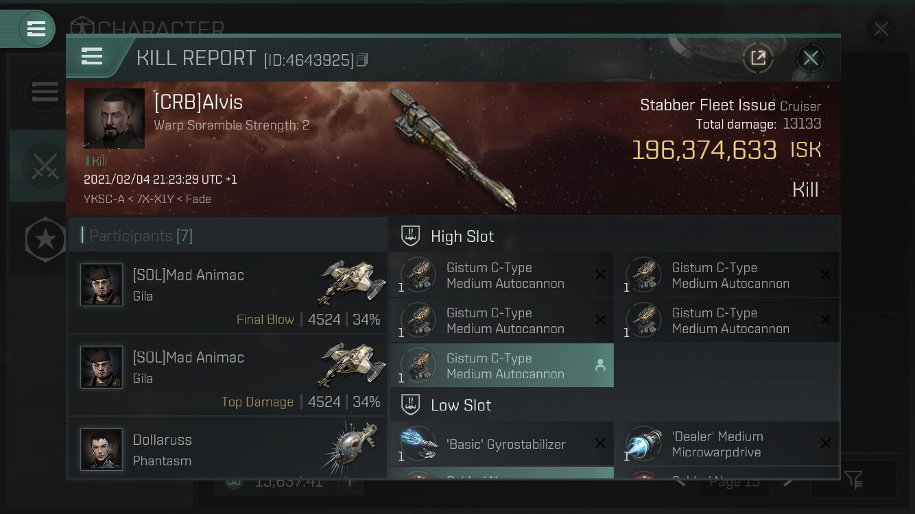Select the highlighted Gistum C-Type Medium Autocannon

[502, 366]
